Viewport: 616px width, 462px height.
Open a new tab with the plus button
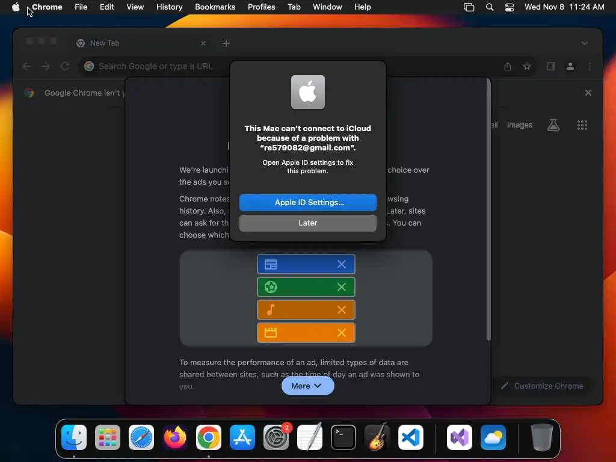point(226,43)
